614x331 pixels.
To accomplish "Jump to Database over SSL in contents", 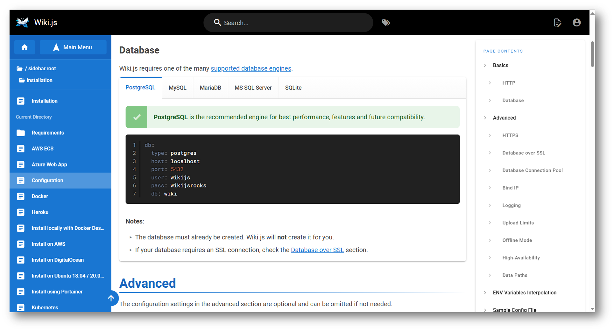I will [x=524, y=153].
